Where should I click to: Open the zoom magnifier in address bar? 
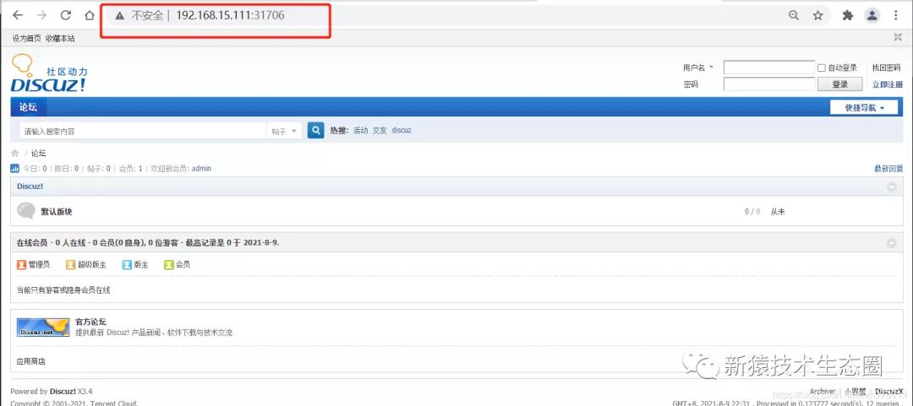click(x=794, y=16)
